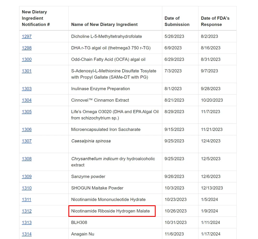The width and height of the screenshot is (258, 239).
Task: Select notification 1304 link
Action: pos(27,100)
